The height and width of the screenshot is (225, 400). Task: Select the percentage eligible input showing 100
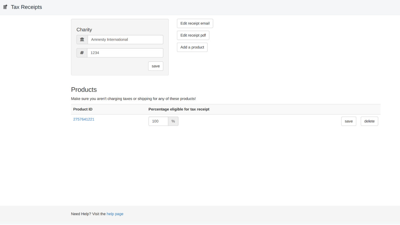[x=158, y=121]
